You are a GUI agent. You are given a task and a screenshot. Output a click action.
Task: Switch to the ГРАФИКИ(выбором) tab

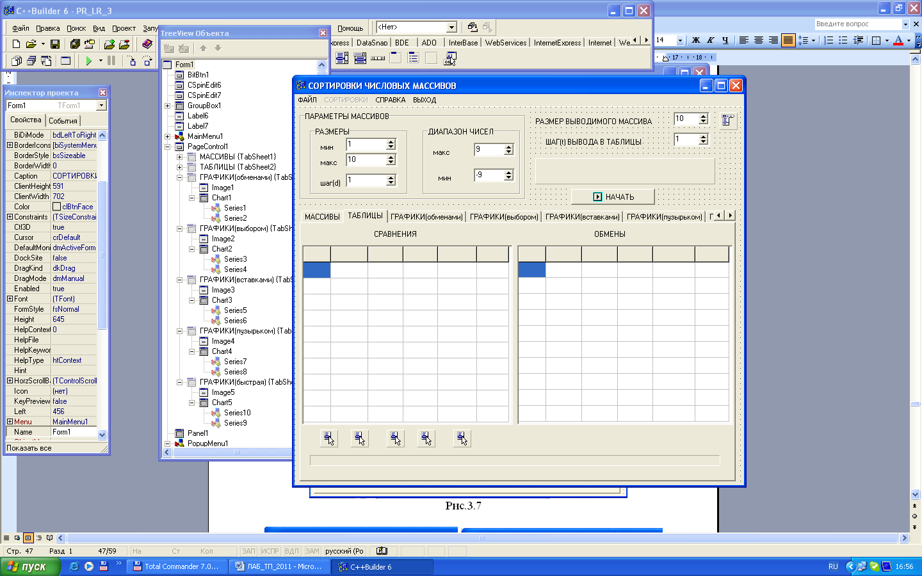(504, 217)
